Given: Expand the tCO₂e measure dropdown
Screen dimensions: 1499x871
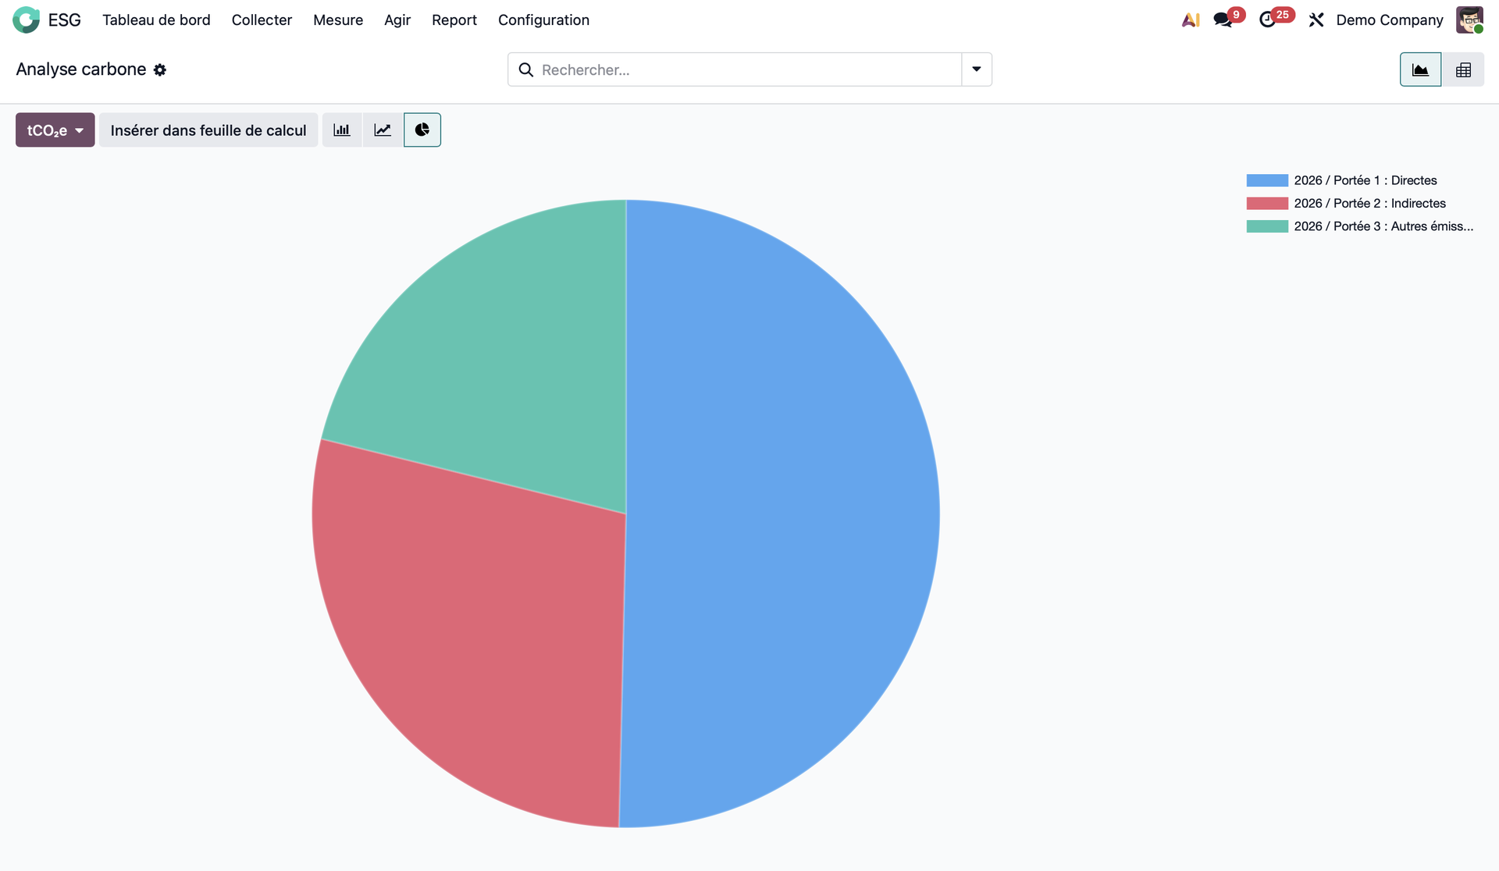Looking at the screenshot, I should coord(55,130).
